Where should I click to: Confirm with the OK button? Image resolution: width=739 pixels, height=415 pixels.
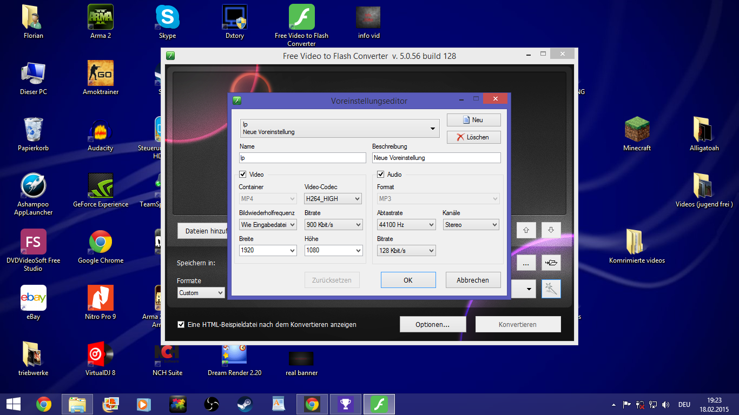pyautogui.click(x=408, y=280)
